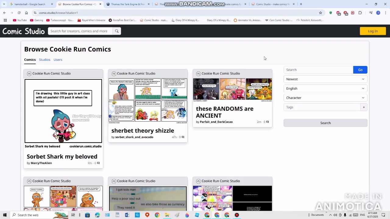This screenshot has width=390, height=219.
Task: Switch to the Users tab
Action: [58, 60]
